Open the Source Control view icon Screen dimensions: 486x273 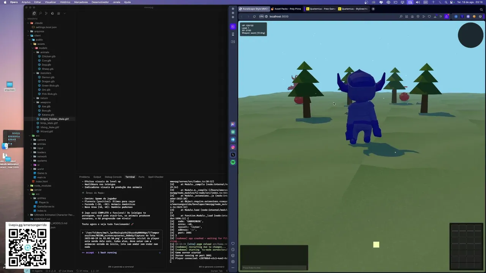46,13
